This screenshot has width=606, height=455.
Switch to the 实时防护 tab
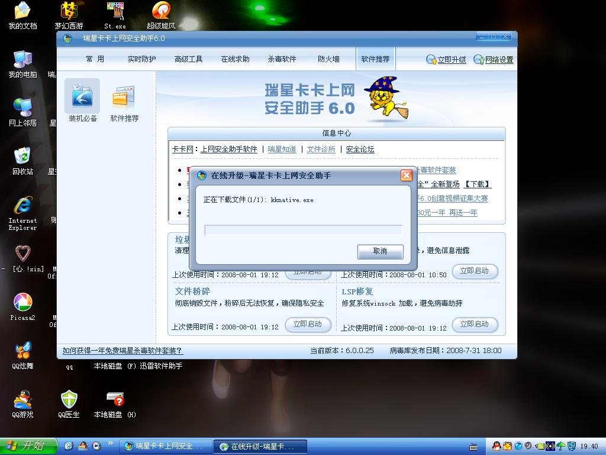click(x=141, y=59)
